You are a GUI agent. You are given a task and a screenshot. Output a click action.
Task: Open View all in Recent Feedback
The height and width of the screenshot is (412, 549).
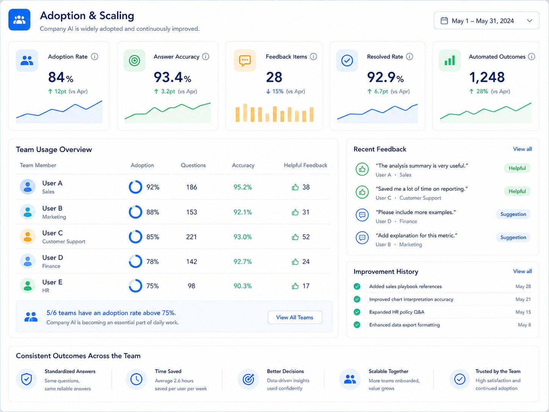coord(522,149)
